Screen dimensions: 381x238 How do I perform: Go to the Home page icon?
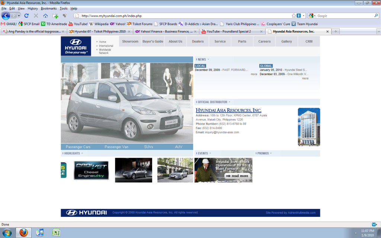click(45, 16)
